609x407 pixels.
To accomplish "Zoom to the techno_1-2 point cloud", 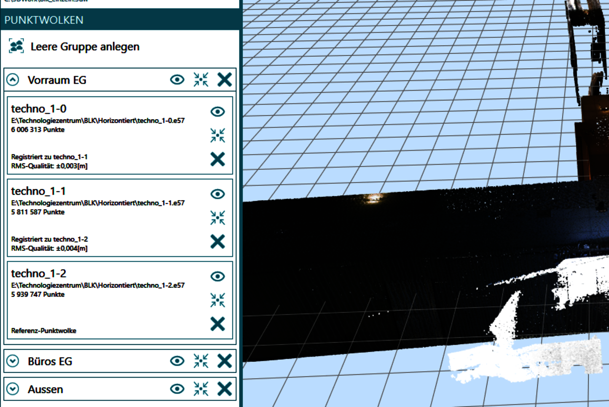I will (x=218, y=300).
